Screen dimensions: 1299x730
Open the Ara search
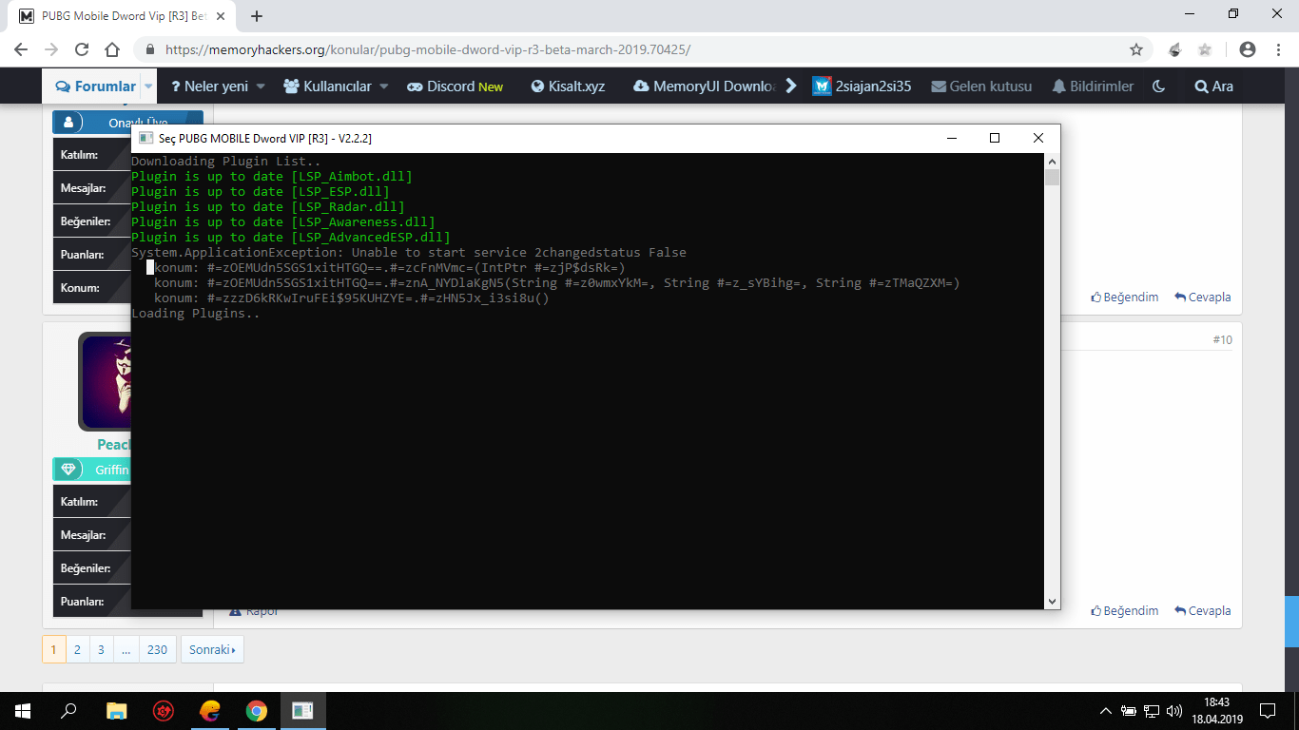coord(1213,86)
